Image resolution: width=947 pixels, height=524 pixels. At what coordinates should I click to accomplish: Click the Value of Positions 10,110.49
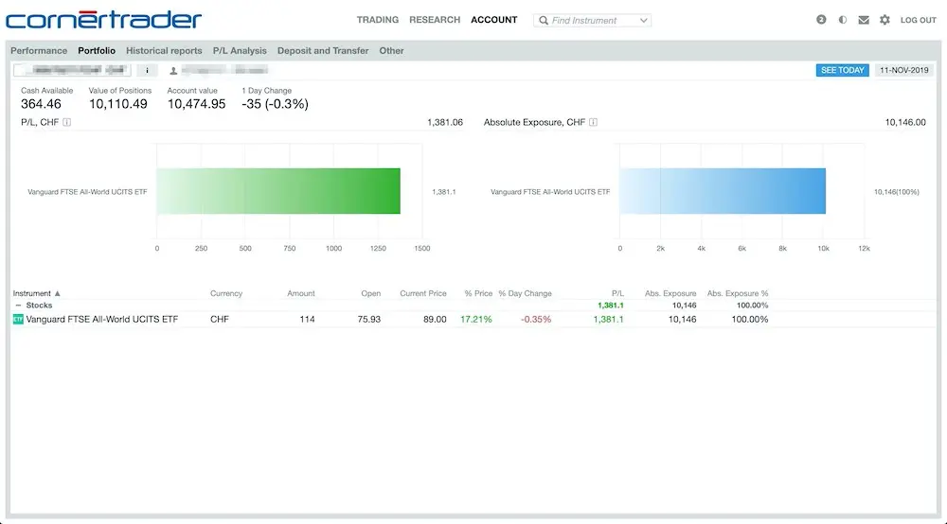(x=117, y=104)
